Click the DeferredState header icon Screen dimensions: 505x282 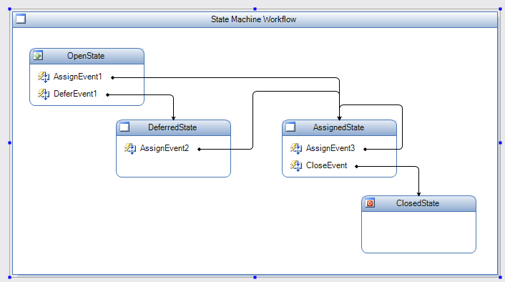[124, 127]
